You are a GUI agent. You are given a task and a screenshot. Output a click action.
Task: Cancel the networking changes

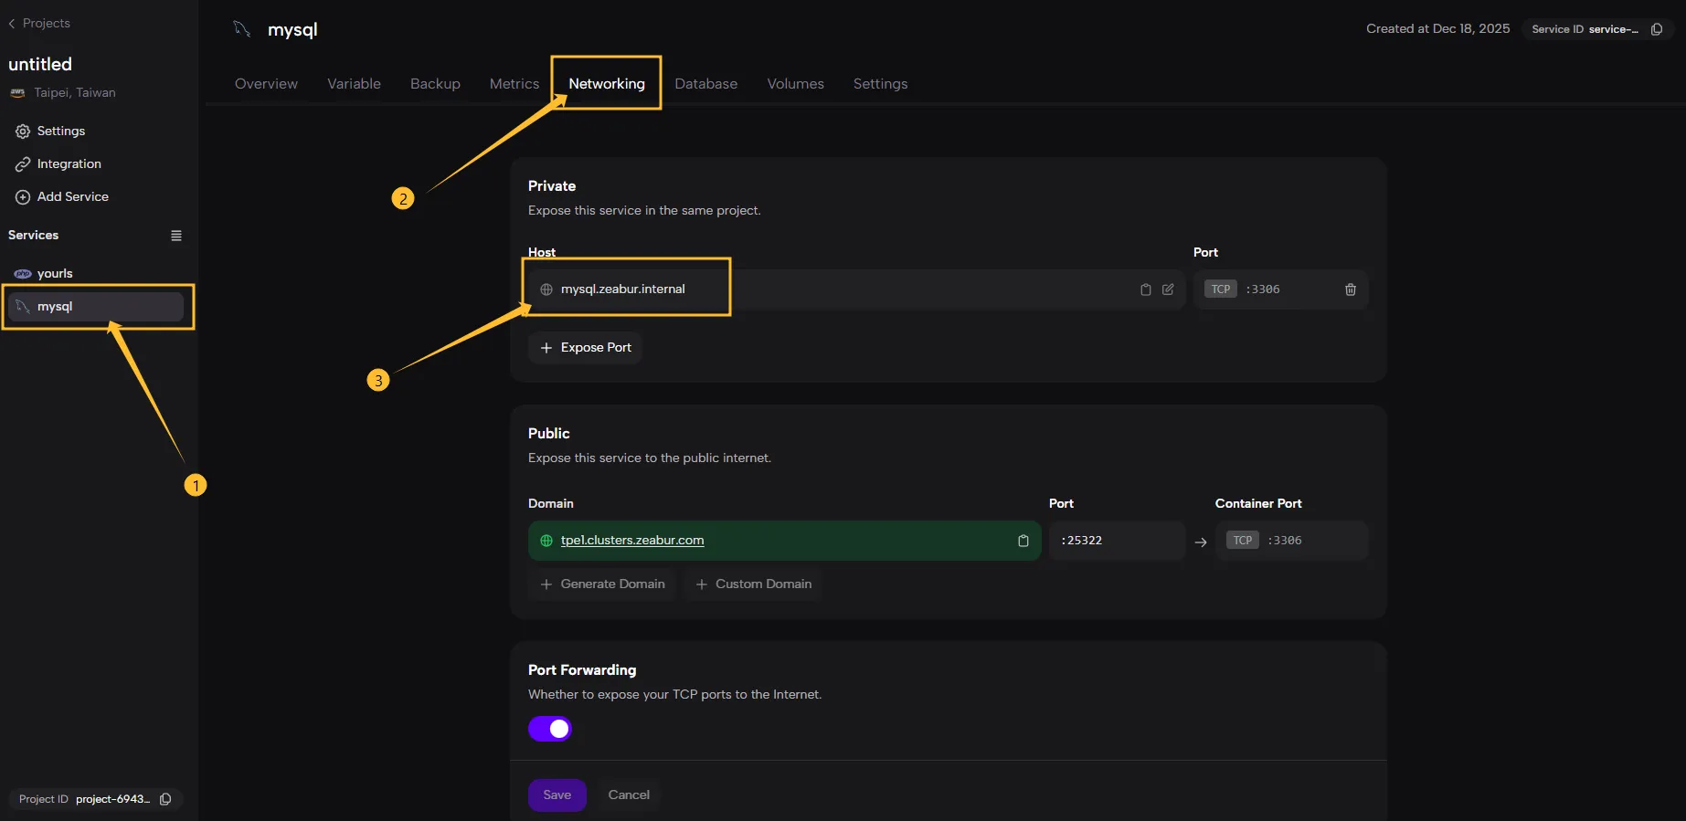629,795
